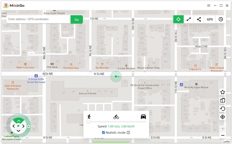Open favorites with the star icon

click(x=222, y=92)
